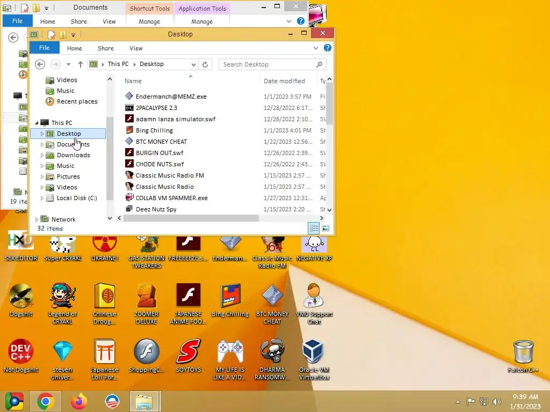Select Application Tools tab in Documents window
Screen dimensions: 550x412
tap(202, 9)
